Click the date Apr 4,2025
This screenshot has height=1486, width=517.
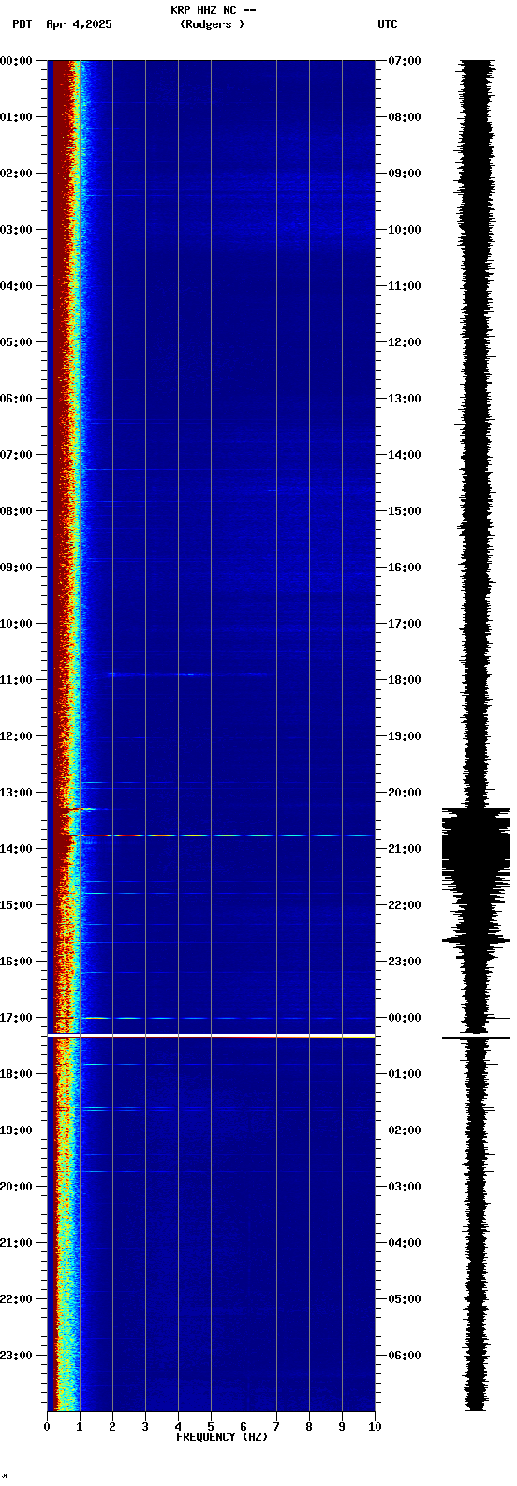(x=79, y=24)
